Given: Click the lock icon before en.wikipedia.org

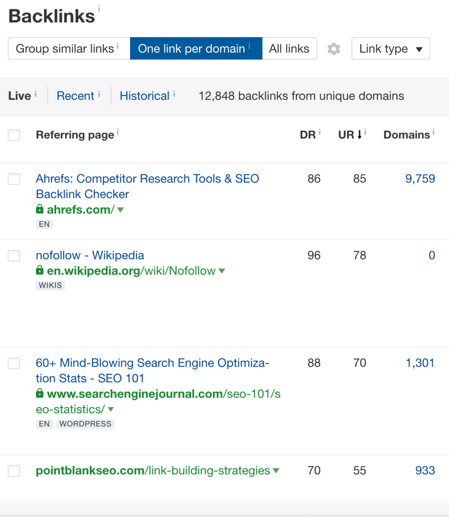Looking at the screenshot, I should pyautogui.click(x=40, y=271).
